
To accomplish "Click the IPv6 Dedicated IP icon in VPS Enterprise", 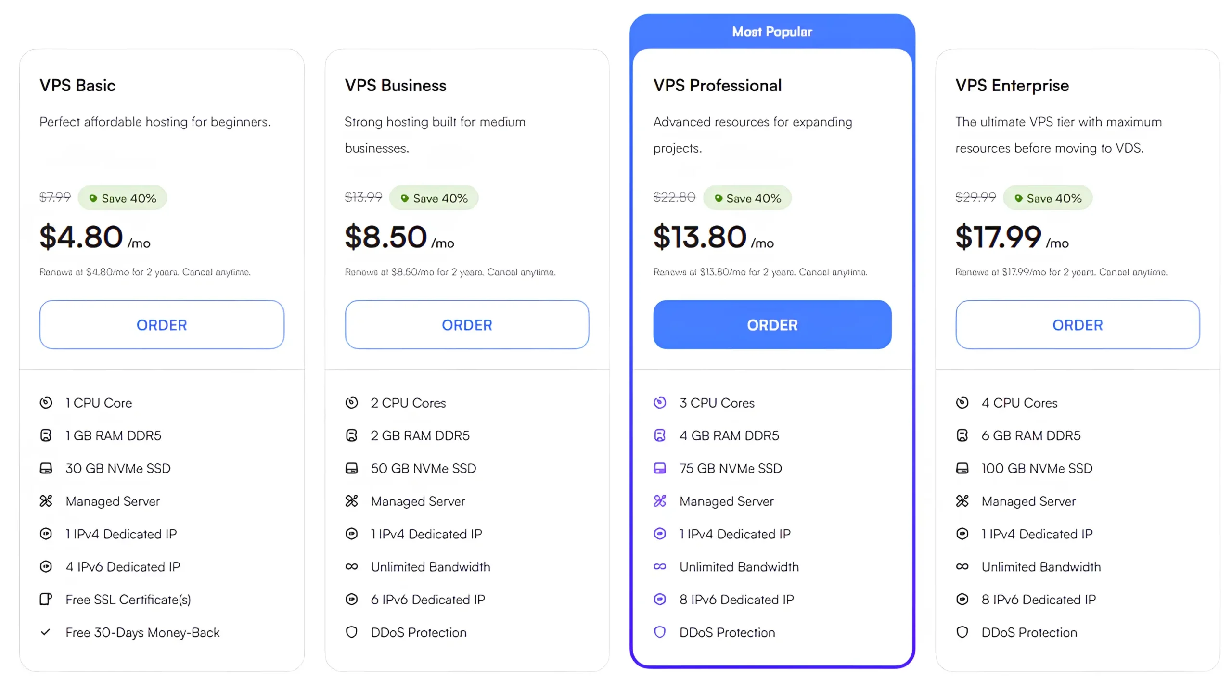I will (x=962, y=599).
